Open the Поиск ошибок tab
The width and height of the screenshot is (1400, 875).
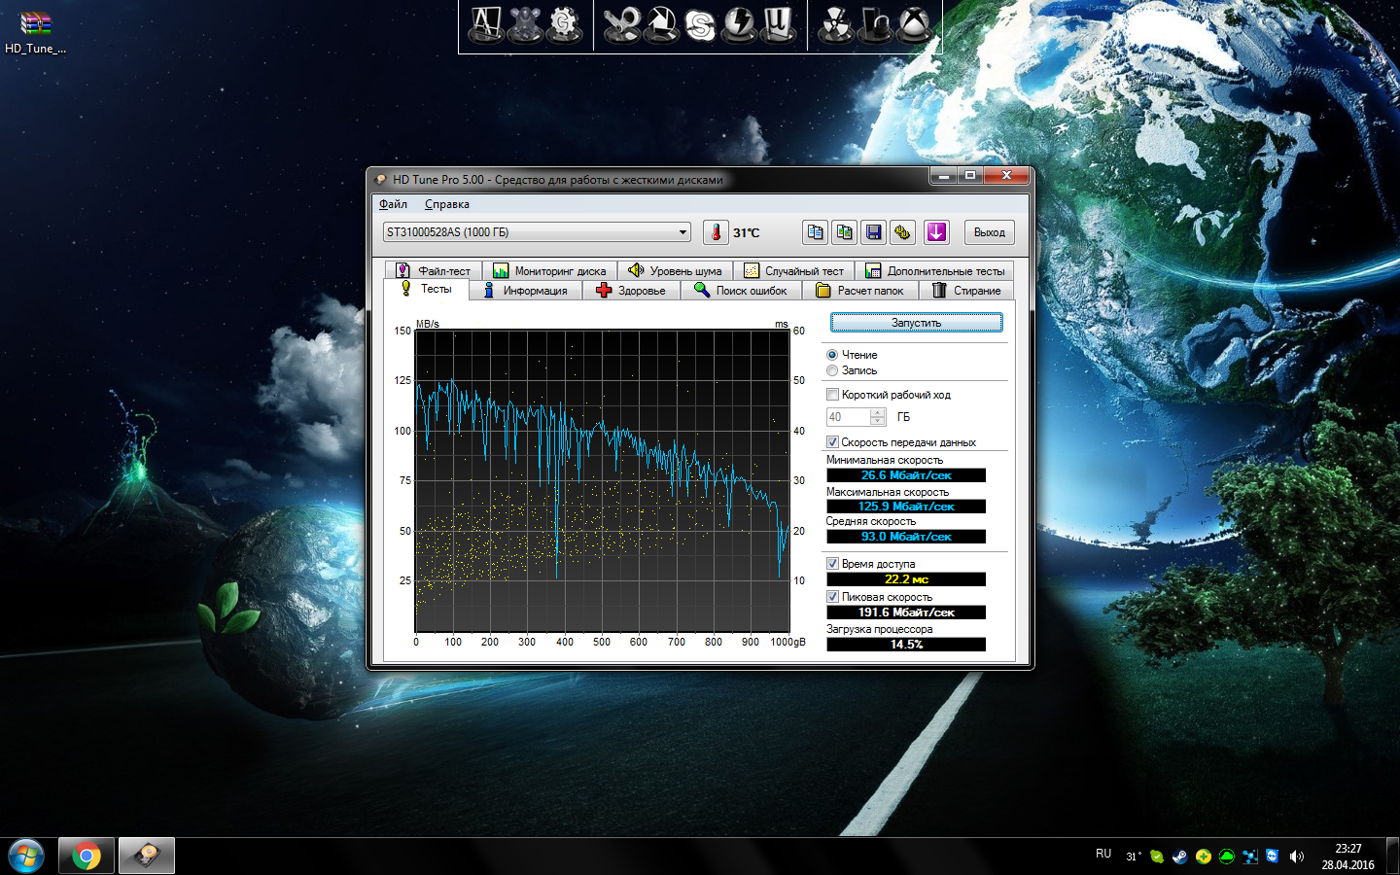pyautogui.click(x=741, y=291)
